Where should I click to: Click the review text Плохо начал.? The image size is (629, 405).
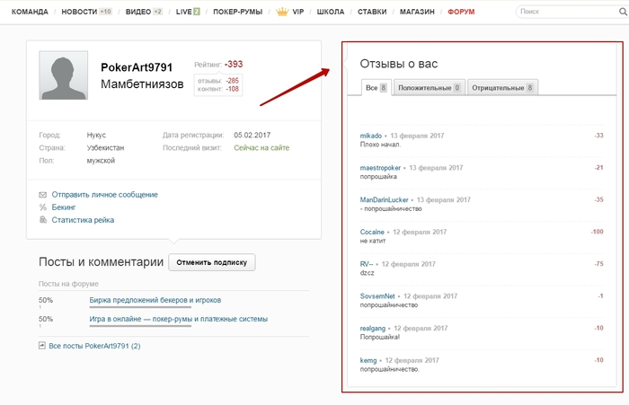click(x=380, y=145)
